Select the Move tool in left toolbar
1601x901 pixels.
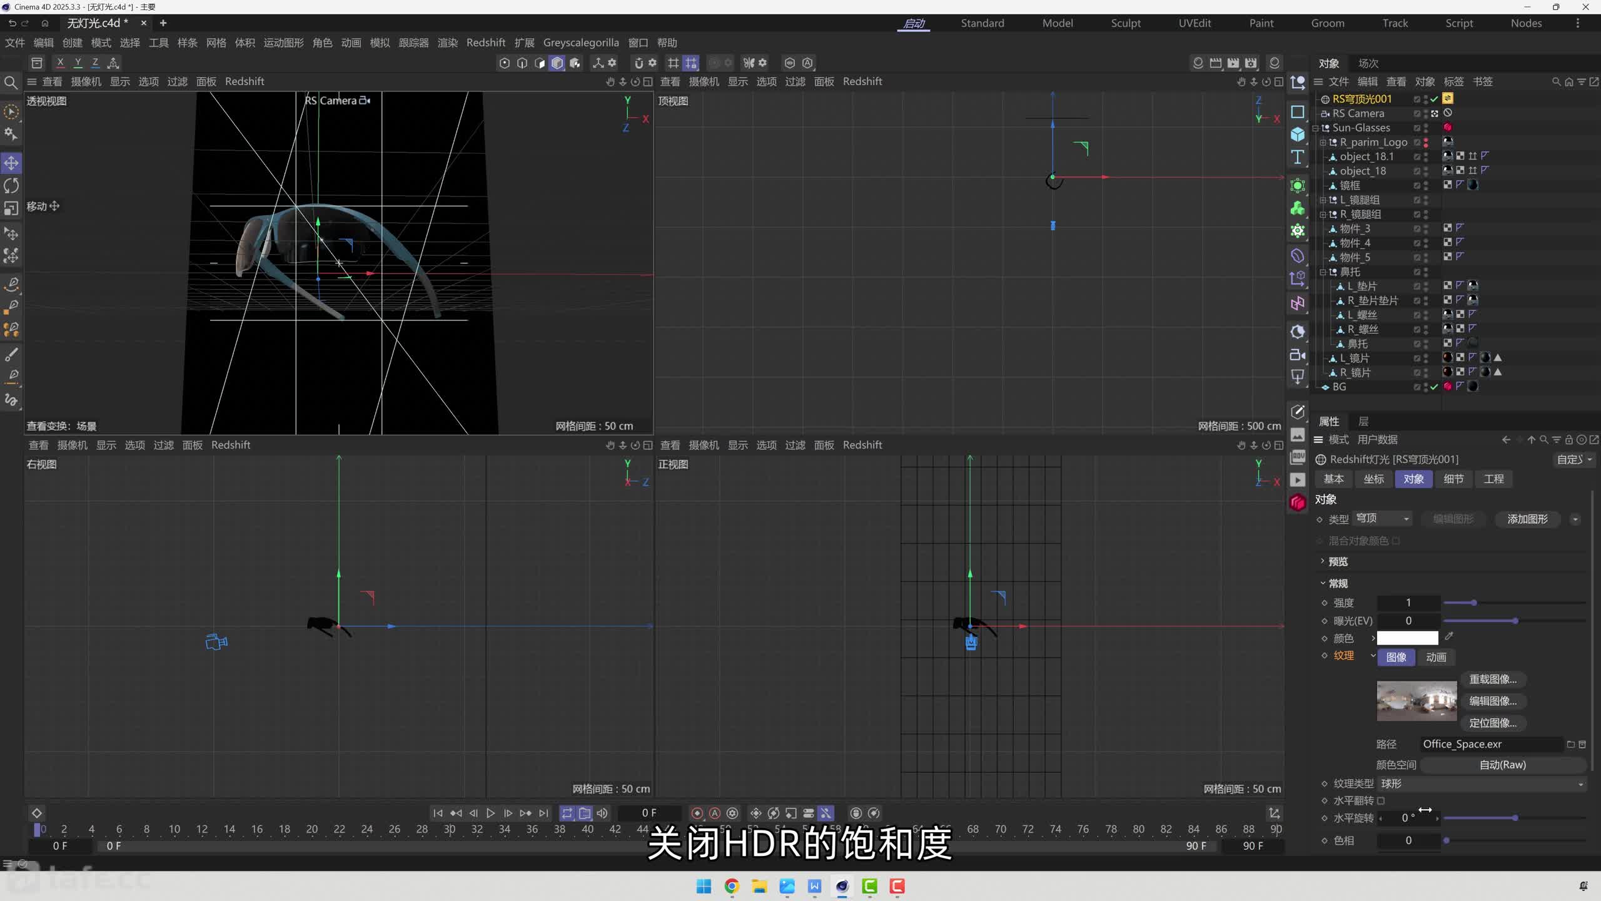(11, 163)
